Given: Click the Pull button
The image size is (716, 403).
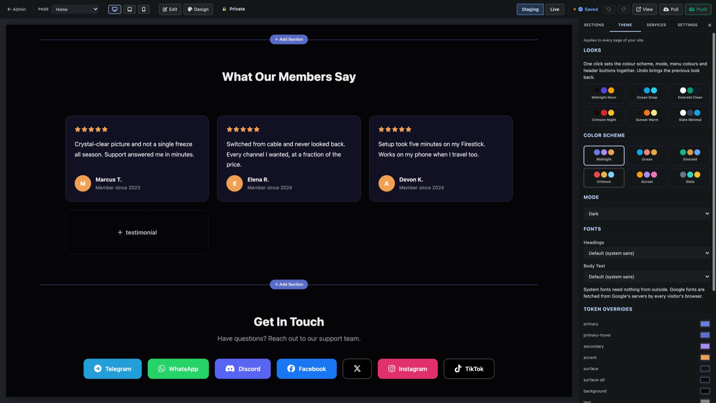Looking at the screenshot, I should [x=671, y=9].
